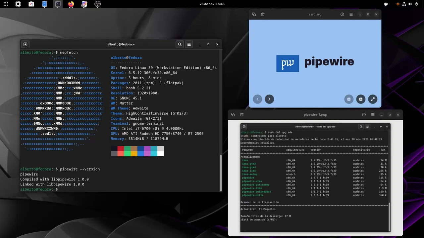Viewport: 424px width, 238px height.
Task: Click the volume speaker status icon
Action: pos(411,4)
